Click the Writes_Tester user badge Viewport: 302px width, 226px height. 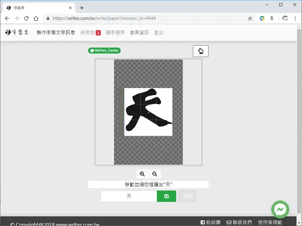pyautogui.click(x=104, y=51)
